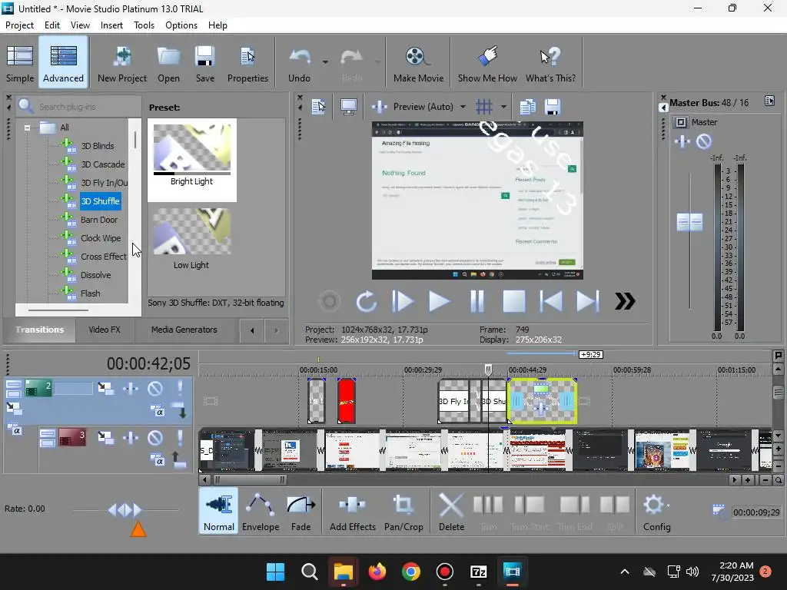Toggle the preview grid overlay icon
Viewport: 787px width, 590px height.
click(x=484, y=106)
